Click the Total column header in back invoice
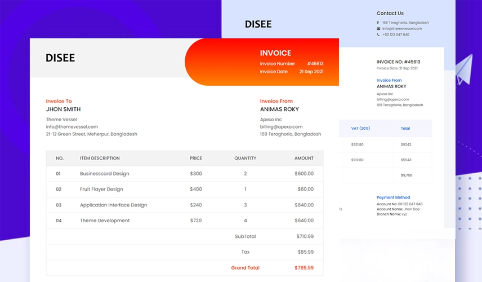 (405, 129)
